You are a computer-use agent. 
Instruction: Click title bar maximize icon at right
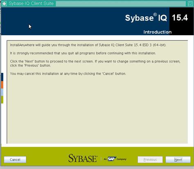[190, 4]
